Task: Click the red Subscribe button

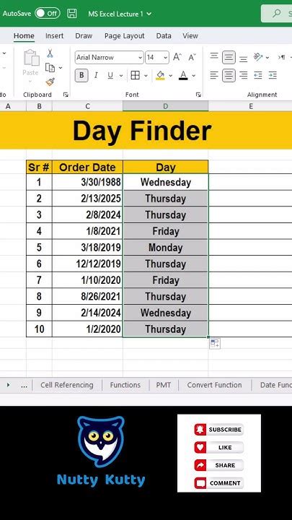Action: pos(219,430)
